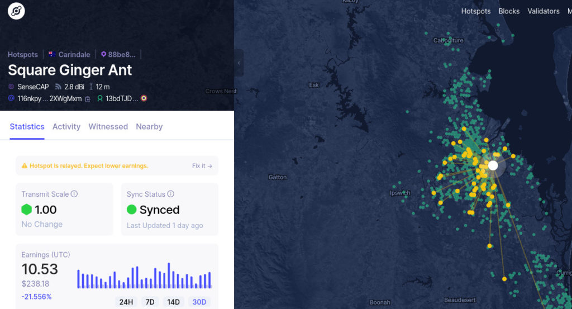Switch to the Statistics tab

27,127
